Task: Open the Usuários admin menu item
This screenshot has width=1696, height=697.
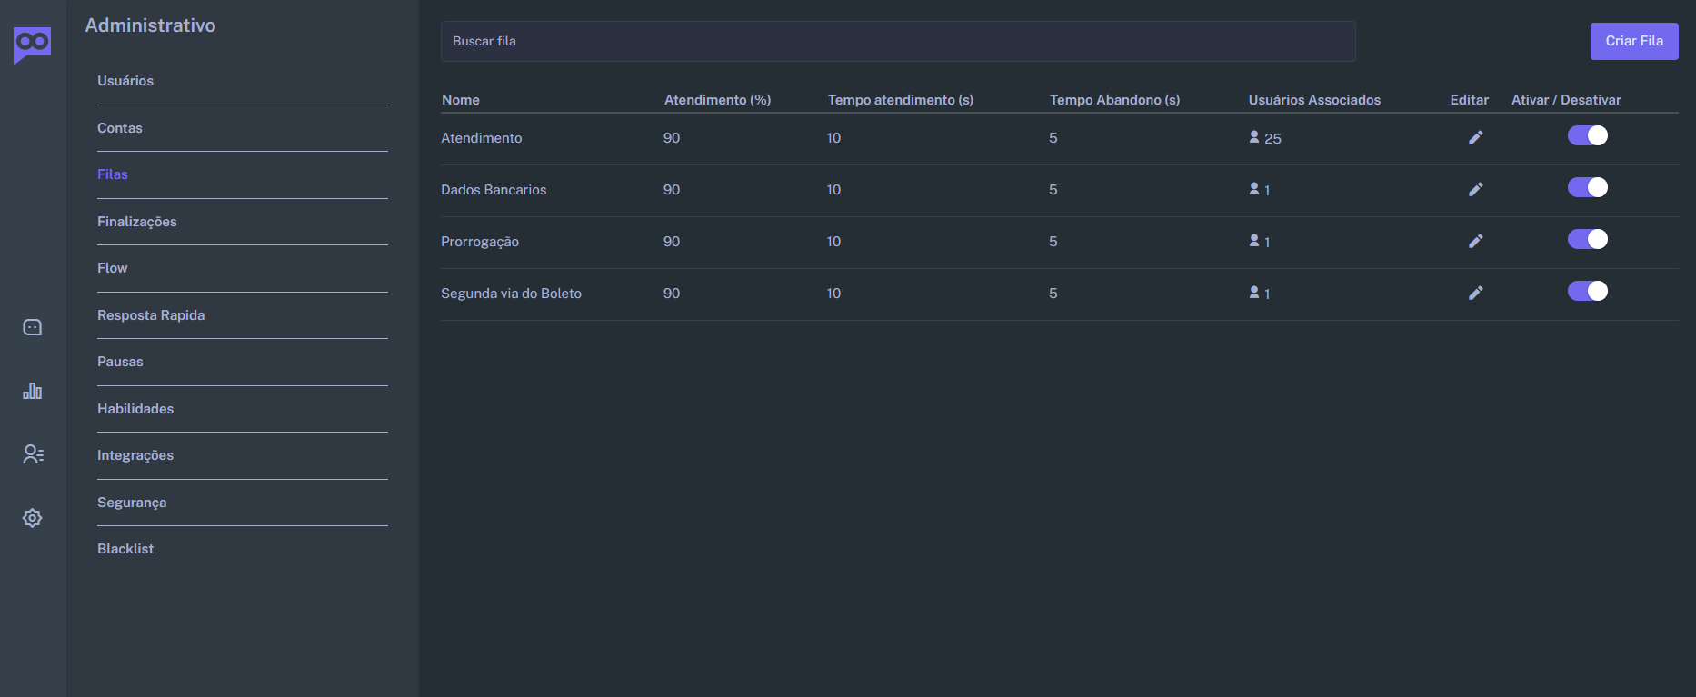Action: (x=125, y=81)
